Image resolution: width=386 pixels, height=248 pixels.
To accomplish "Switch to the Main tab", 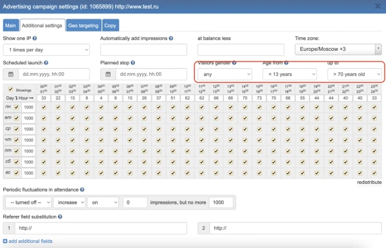I will [x=11, y=25].
